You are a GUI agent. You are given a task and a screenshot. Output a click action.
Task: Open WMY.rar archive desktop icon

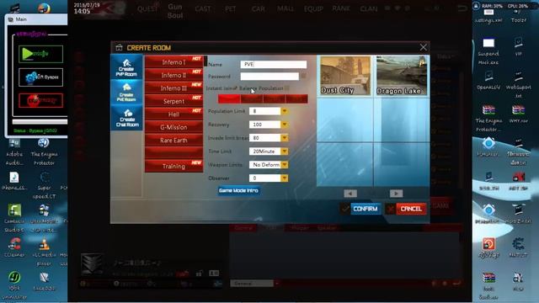519,114
